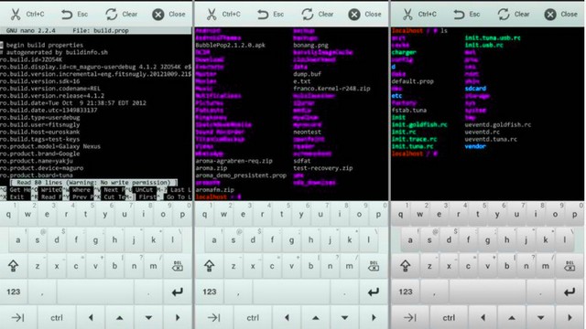Tap the Esc undo arrow in left panel
This screenshot has width=586, height=329.
coord(67,15)
